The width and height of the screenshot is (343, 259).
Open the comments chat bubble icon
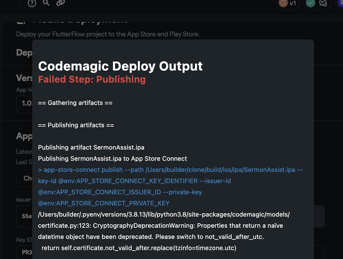(x=323, y=3)
